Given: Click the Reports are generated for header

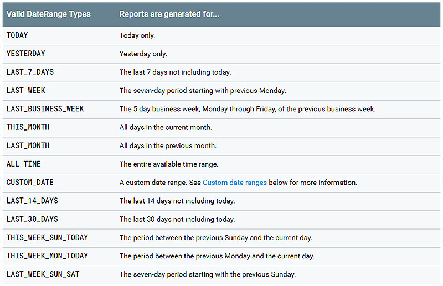Looking at the screenshot, I should coord(169,14).
